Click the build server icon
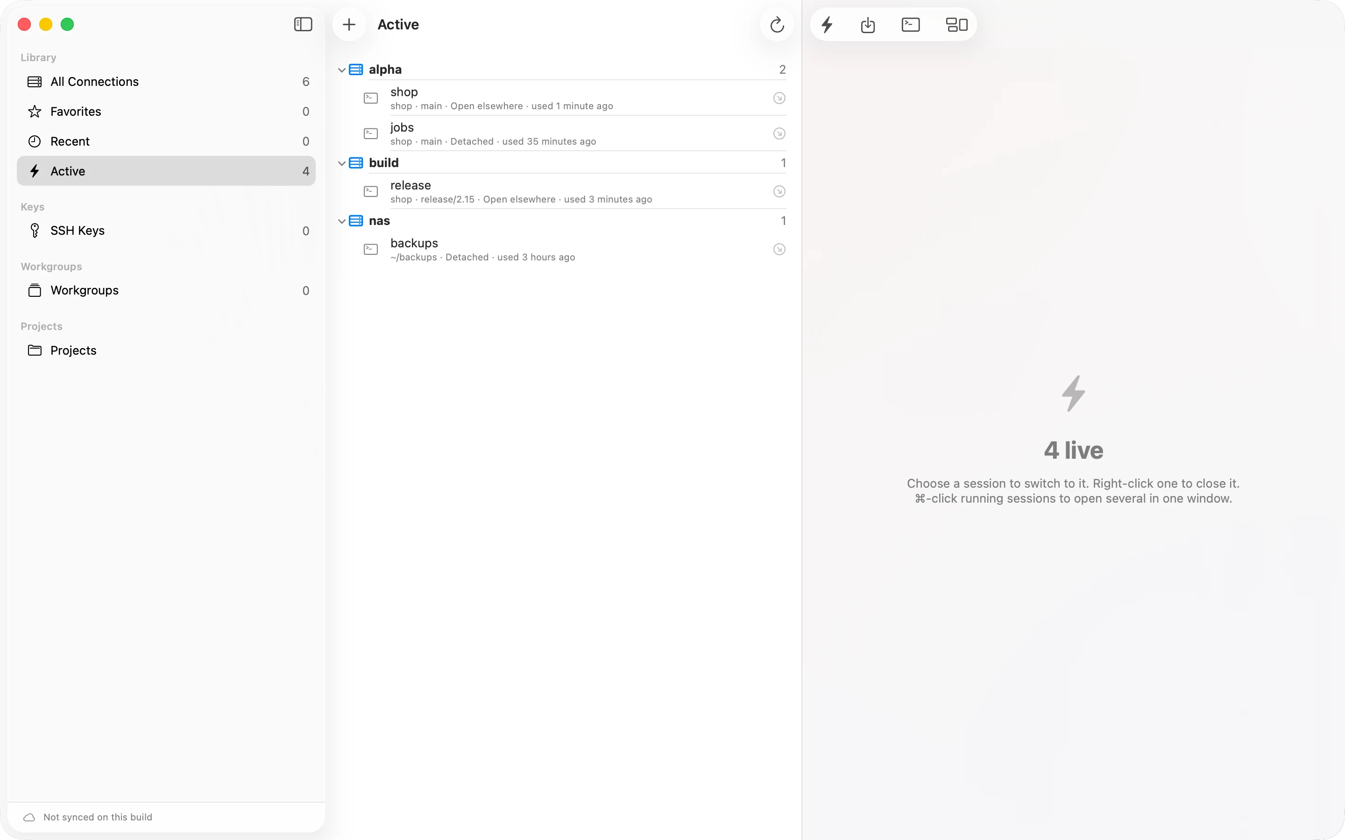 click(x=356, y=163)
